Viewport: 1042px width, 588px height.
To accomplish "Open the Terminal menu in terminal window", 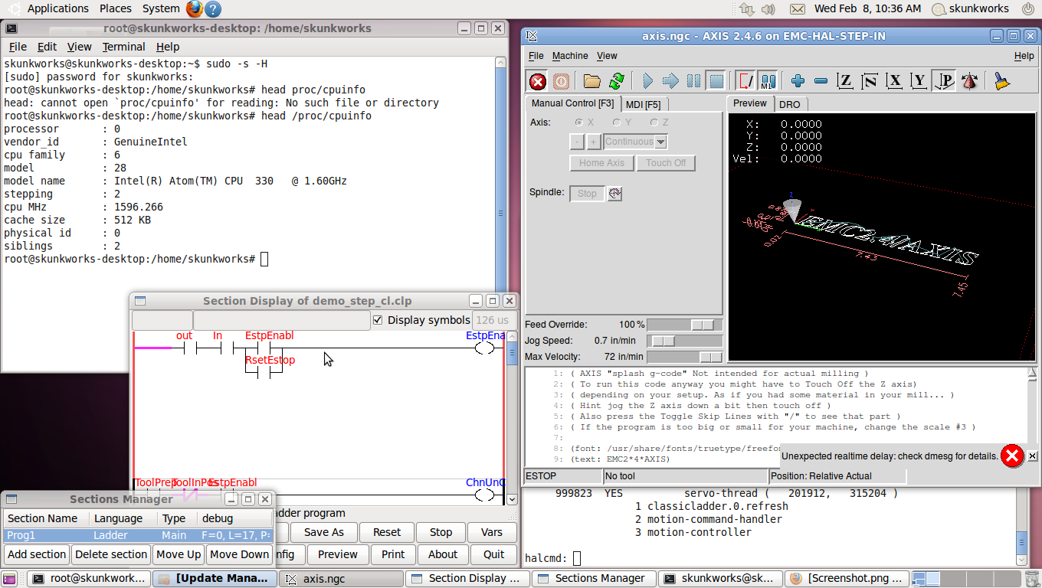I will (123, 47).
